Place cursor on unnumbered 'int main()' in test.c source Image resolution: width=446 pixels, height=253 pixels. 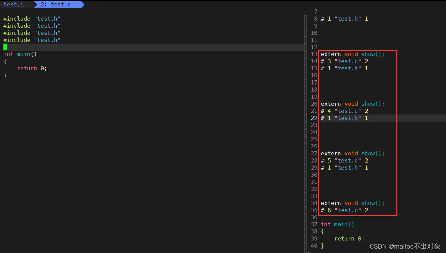[20, 54]
